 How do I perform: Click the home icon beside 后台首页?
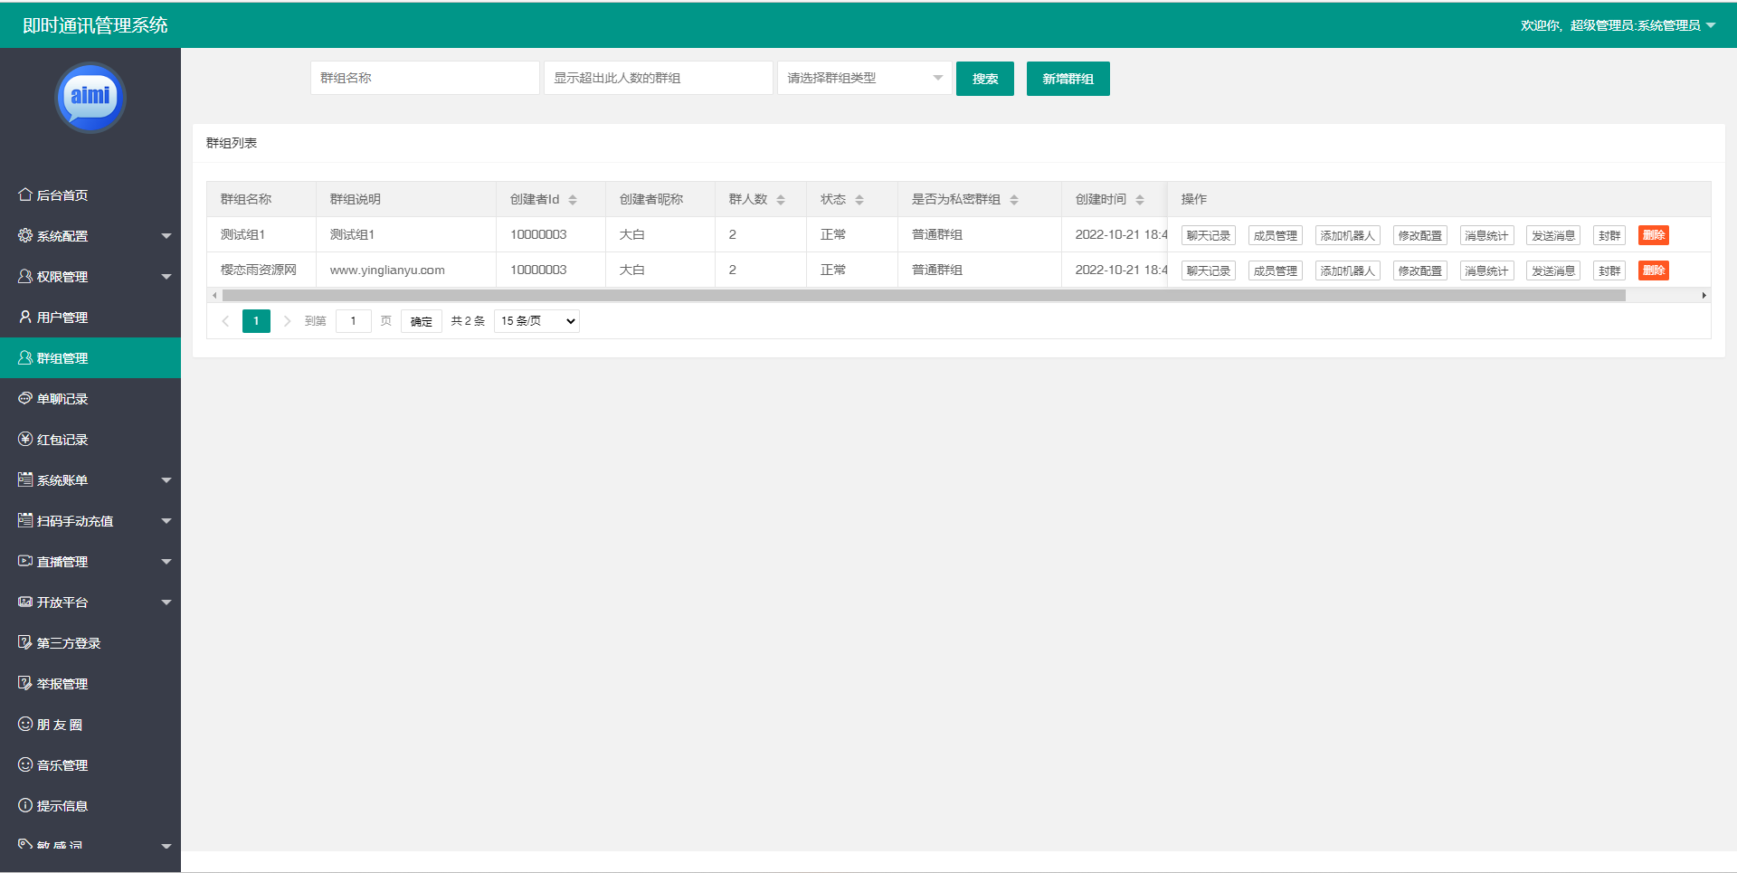click(x=25, y=195)
